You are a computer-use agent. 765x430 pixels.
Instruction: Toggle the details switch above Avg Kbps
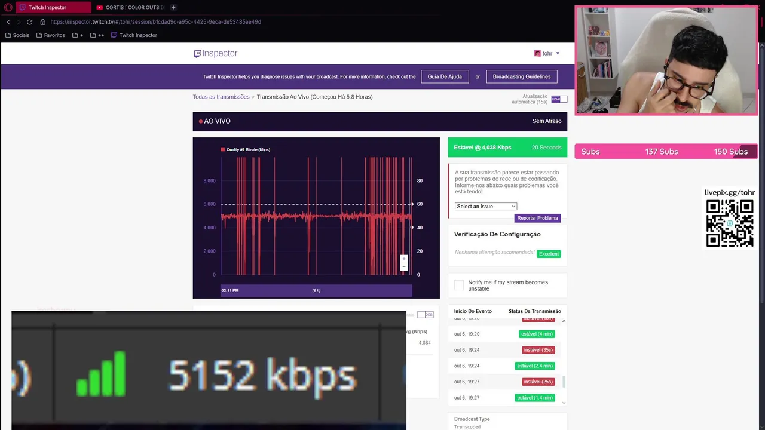[425, 314]
